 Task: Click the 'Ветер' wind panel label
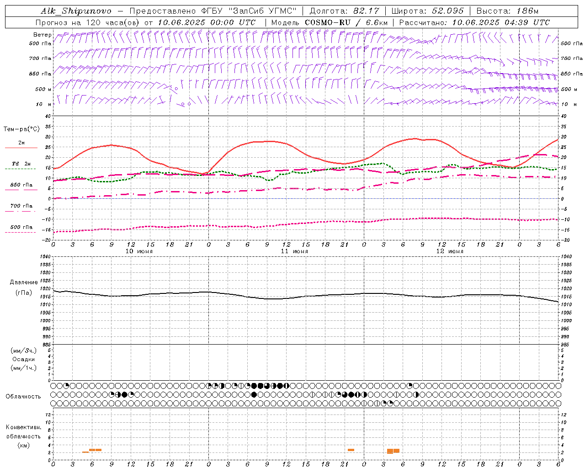pos(42,35)
